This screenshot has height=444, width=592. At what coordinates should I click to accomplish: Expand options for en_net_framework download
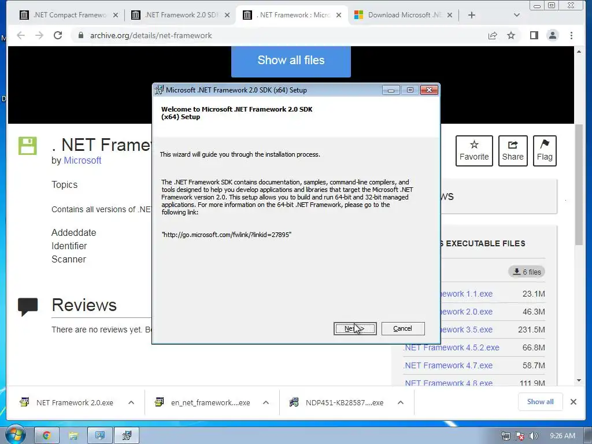click(x=266, y=402)
